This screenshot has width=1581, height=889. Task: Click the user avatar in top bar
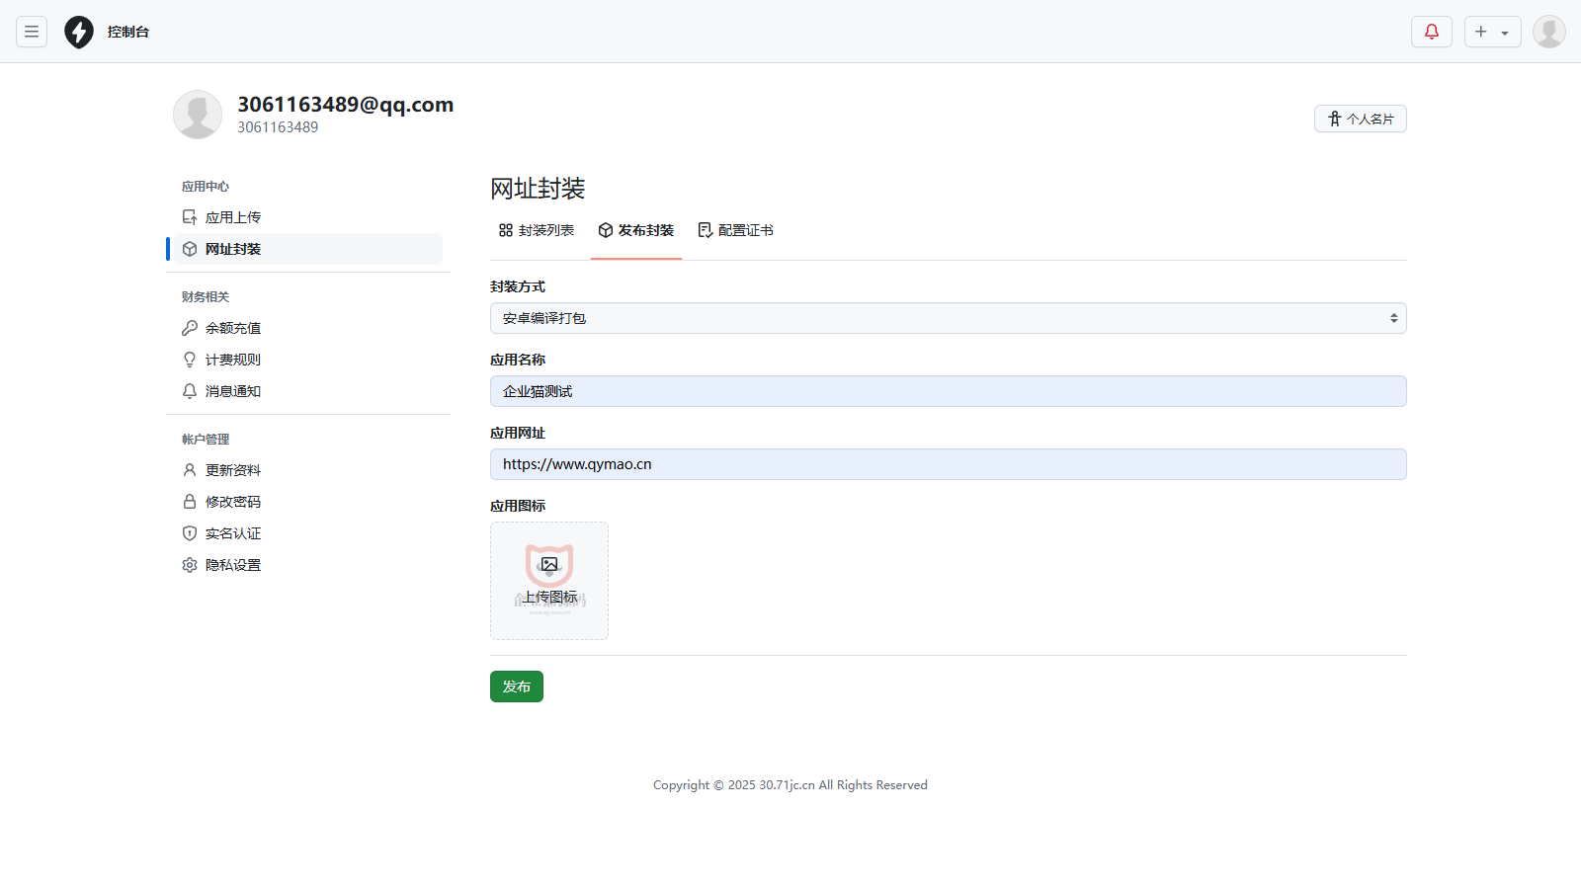click(1548, 32)
